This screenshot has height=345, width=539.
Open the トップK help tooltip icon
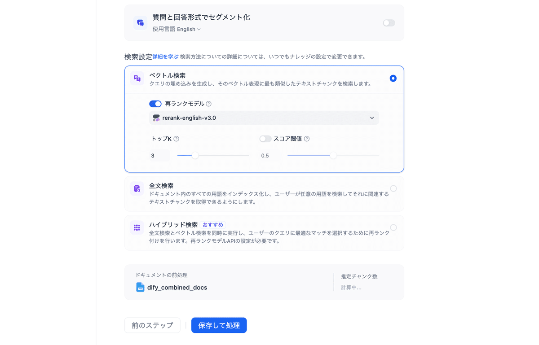tap(176, 139)
